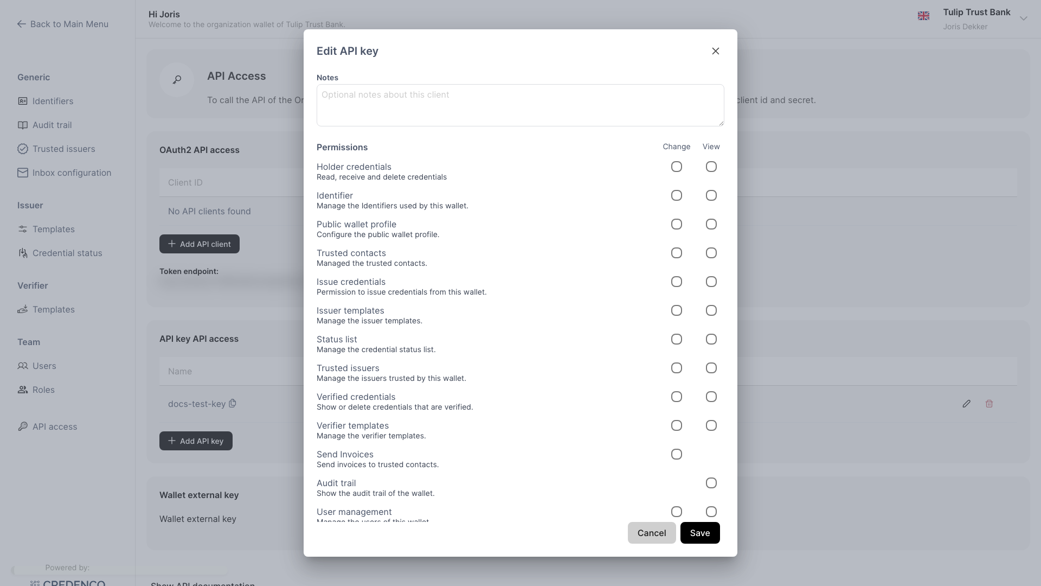This screenshot has width=1041, height=586.
Task: Click the Trusted issuers checkmark icon
Action: pyautogui.click(x=23, y=149)
